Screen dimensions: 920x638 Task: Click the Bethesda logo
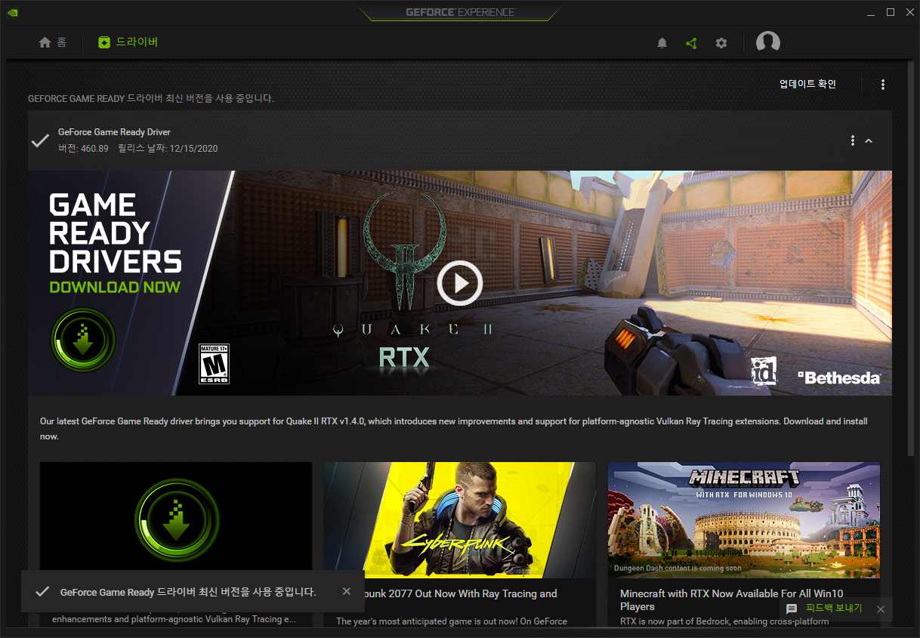[x=838, y=378]
